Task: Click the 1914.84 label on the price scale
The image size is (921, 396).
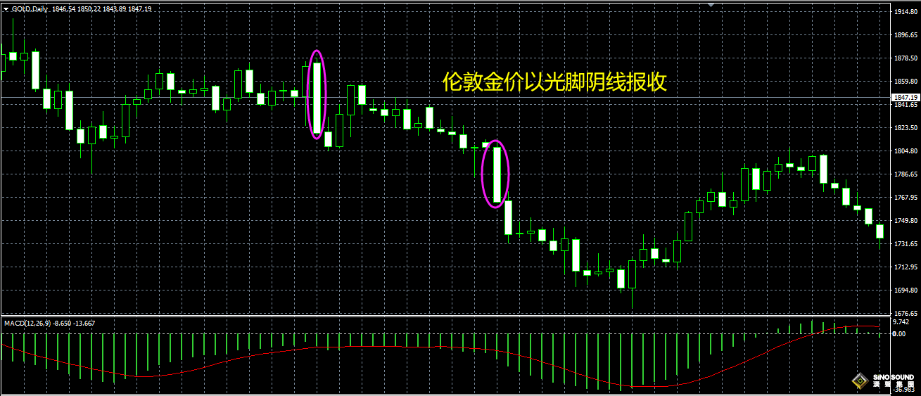Action: click(904, 13)
